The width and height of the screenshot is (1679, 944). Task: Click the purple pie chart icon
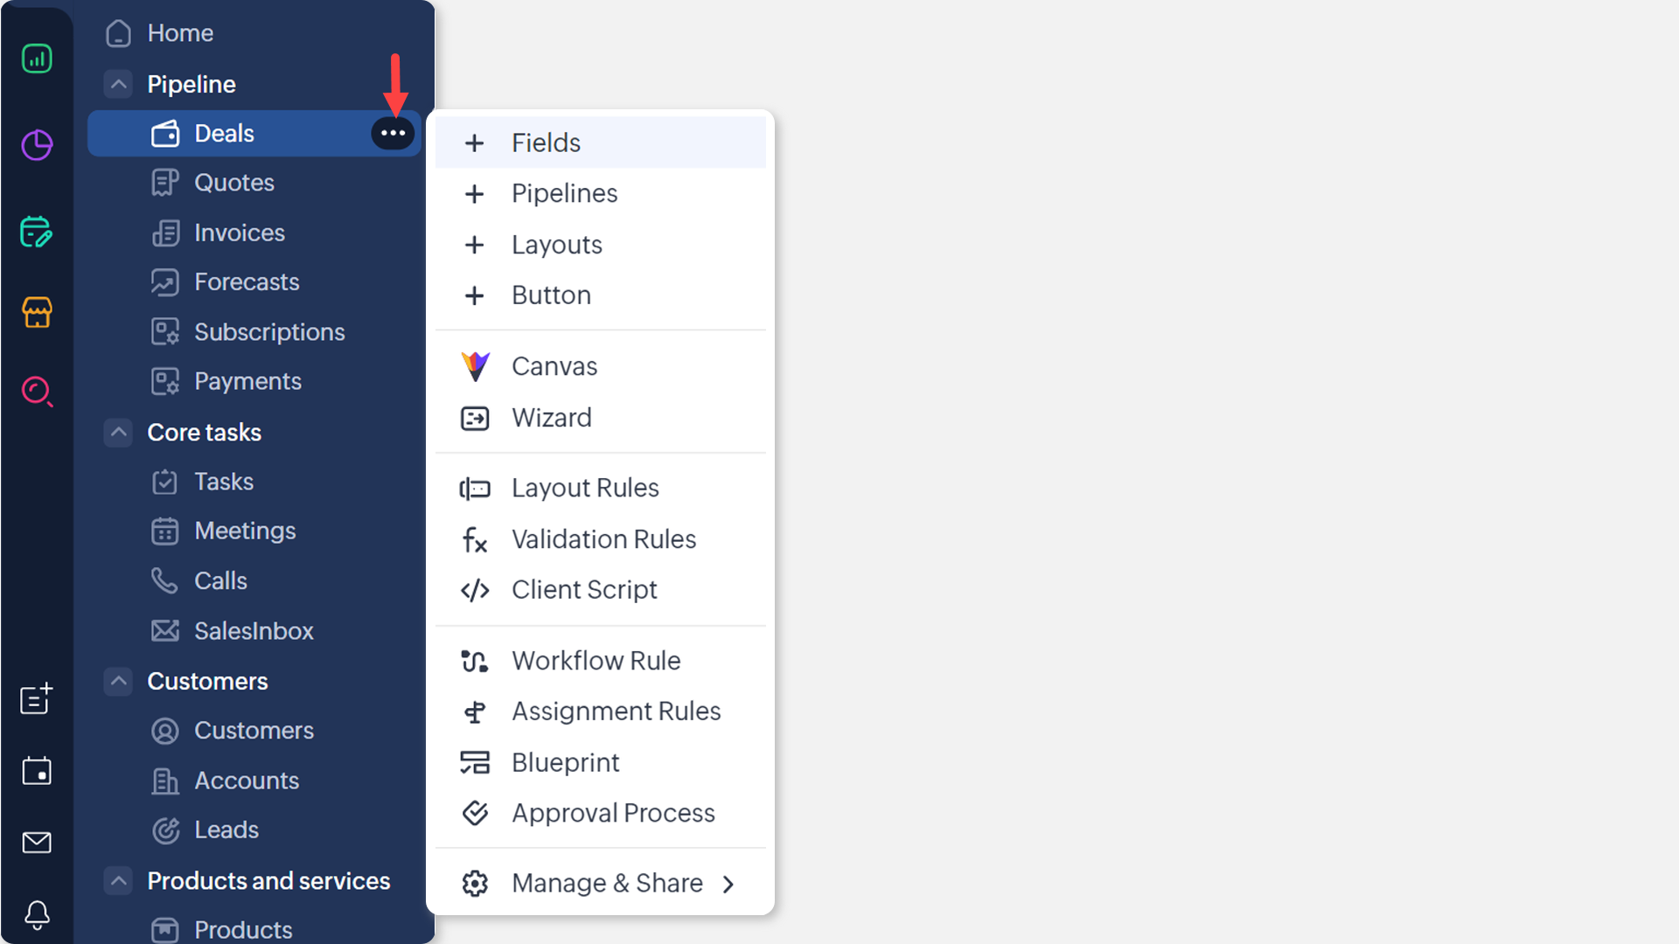(x=37, y=145)
